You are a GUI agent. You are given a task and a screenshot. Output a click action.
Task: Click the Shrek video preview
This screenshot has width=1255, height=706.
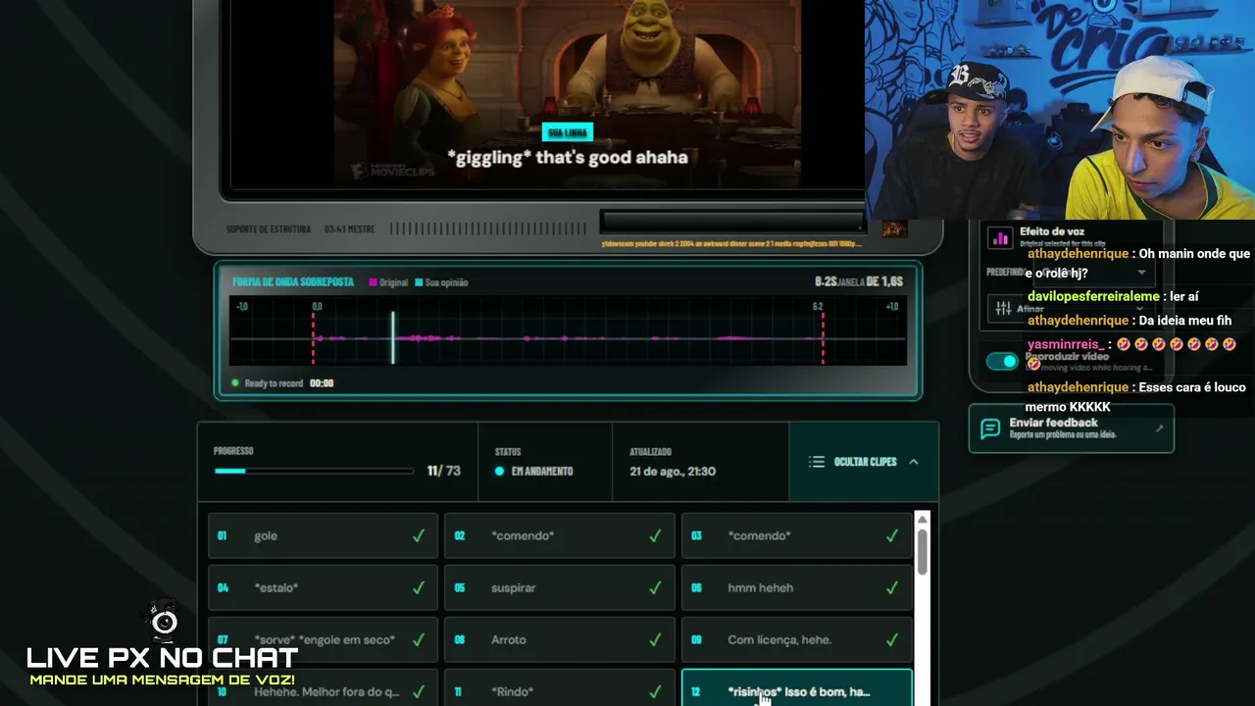(568, 93)
